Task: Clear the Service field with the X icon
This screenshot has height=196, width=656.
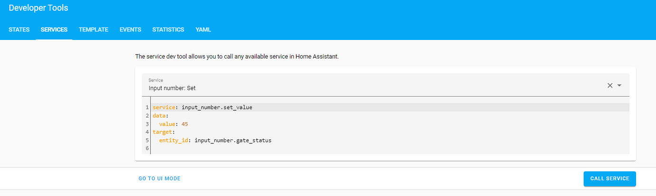Action: [610, 86]
